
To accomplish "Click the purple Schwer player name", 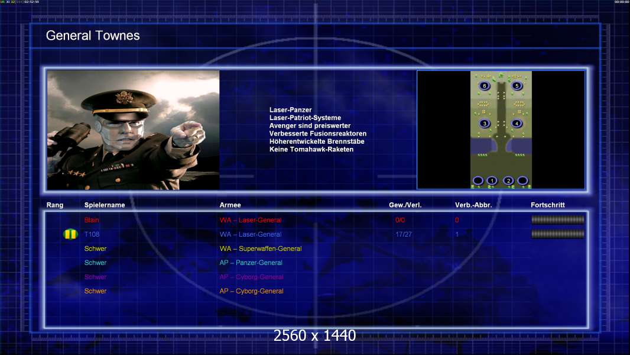I will click(x=95, y=277).
